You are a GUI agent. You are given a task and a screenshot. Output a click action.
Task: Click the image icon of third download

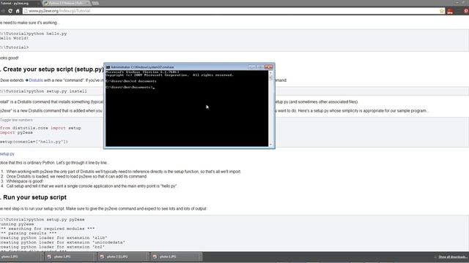point(102,256)
